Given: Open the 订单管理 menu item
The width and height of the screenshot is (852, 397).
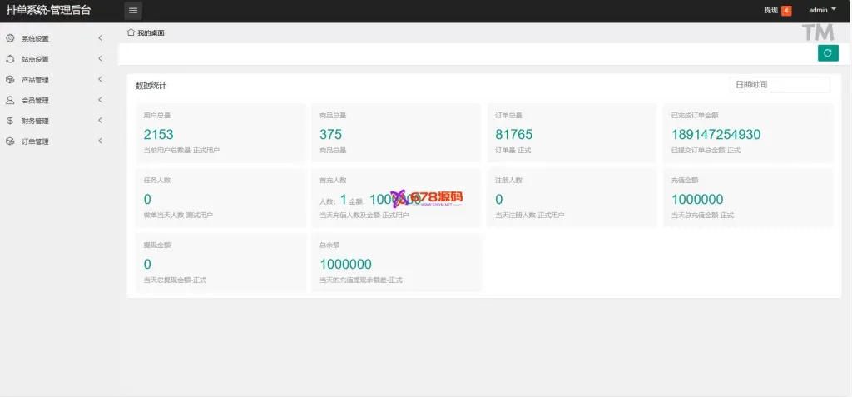Looking at the screenshot, I should (x=35, y=141).
